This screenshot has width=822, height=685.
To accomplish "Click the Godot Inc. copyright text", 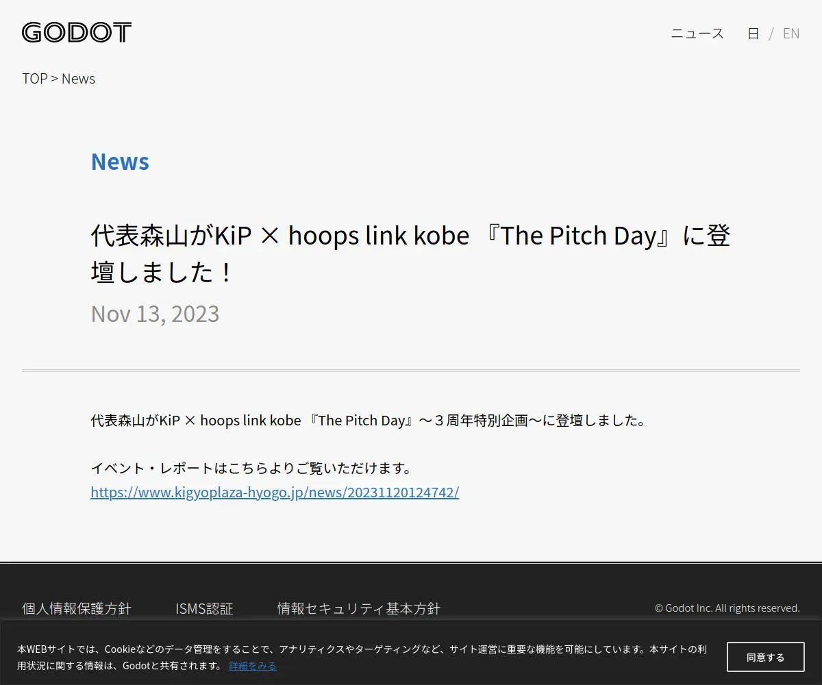I will click(x=727, y=608).
